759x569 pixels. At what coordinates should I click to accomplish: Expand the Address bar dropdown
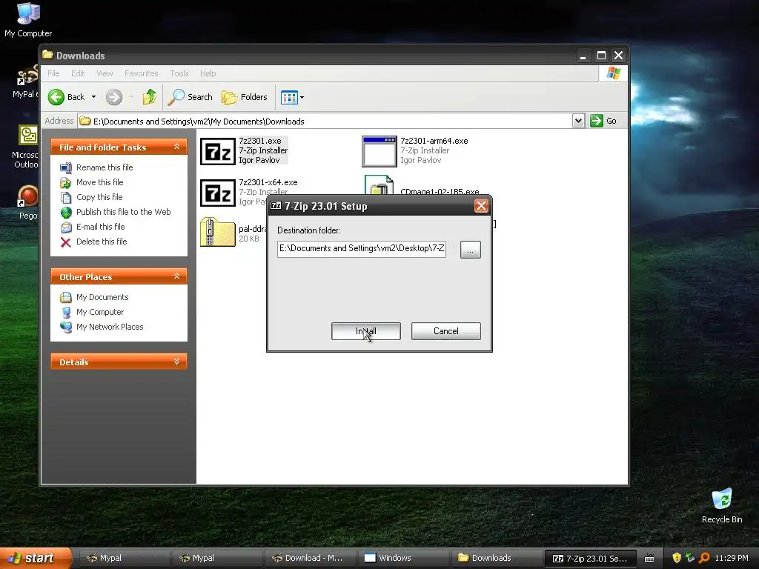[x=578, y=121]
